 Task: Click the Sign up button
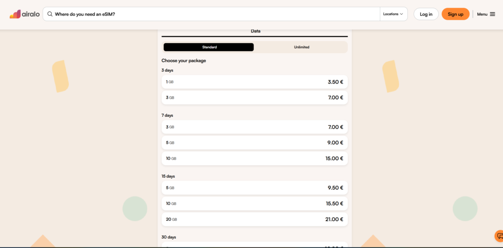(x=455, y=14)
